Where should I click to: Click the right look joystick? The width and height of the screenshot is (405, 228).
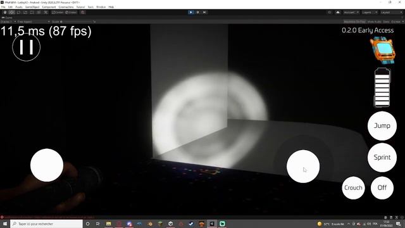[303, 166]
